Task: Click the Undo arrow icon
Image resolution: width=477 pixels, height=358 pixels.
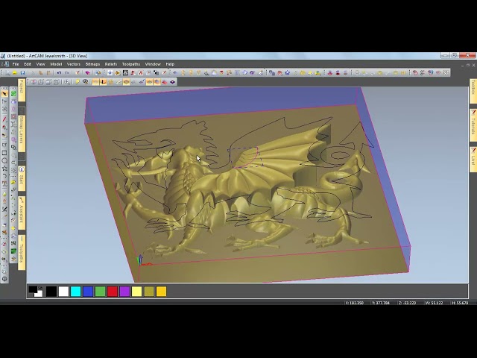Action: (59, 73)
